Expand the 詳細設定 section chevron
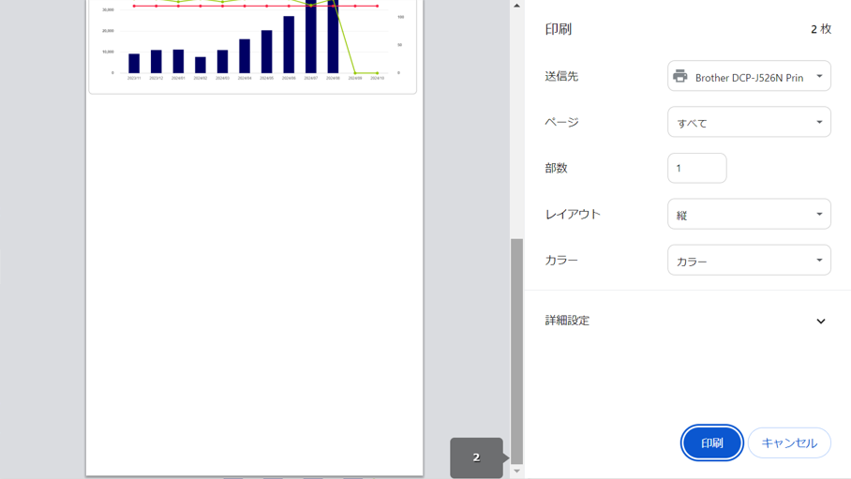 pos(821,321)
